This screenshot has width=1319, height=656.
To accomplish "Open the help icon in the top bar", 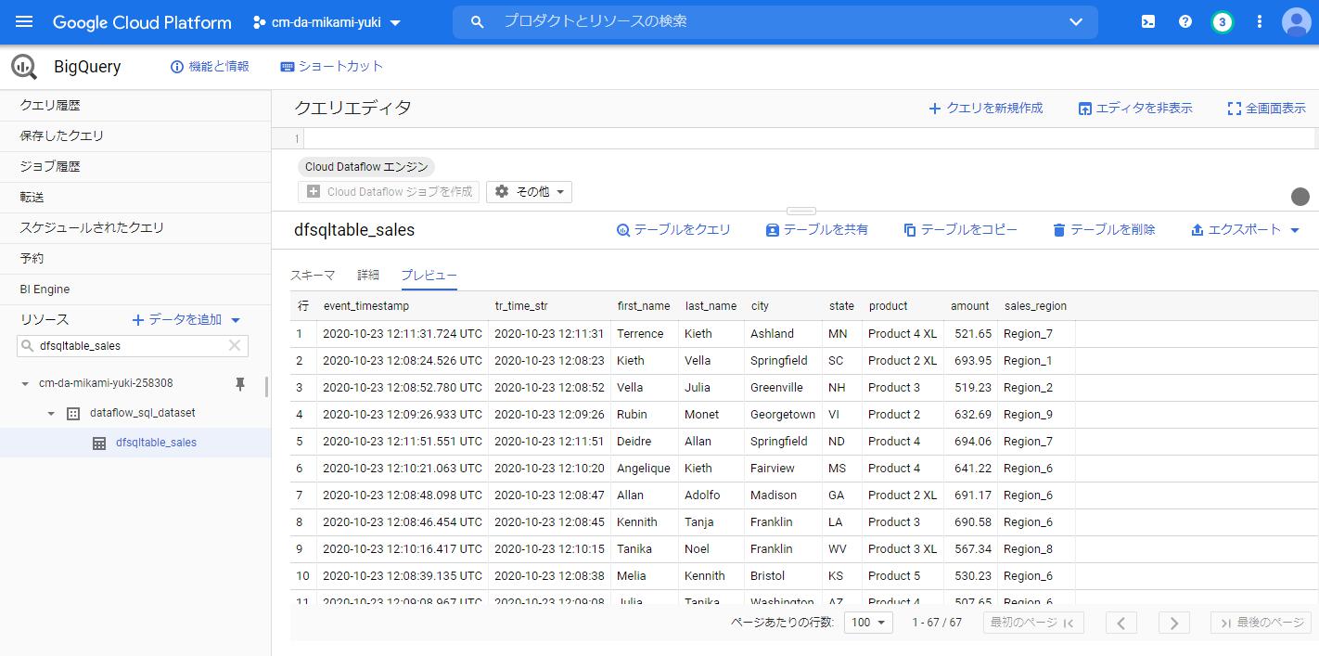I will (1185, 20).
